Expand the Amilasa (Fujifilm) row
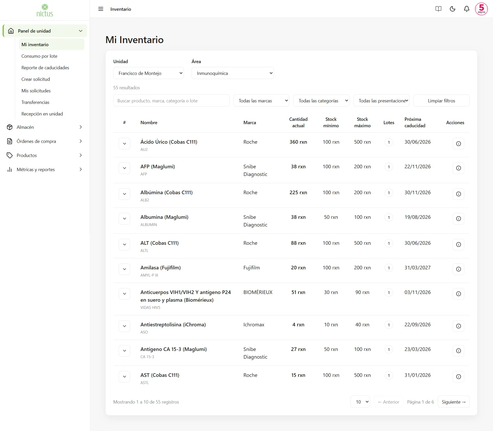Screen dimensions: 493x431 click(124, 269)
